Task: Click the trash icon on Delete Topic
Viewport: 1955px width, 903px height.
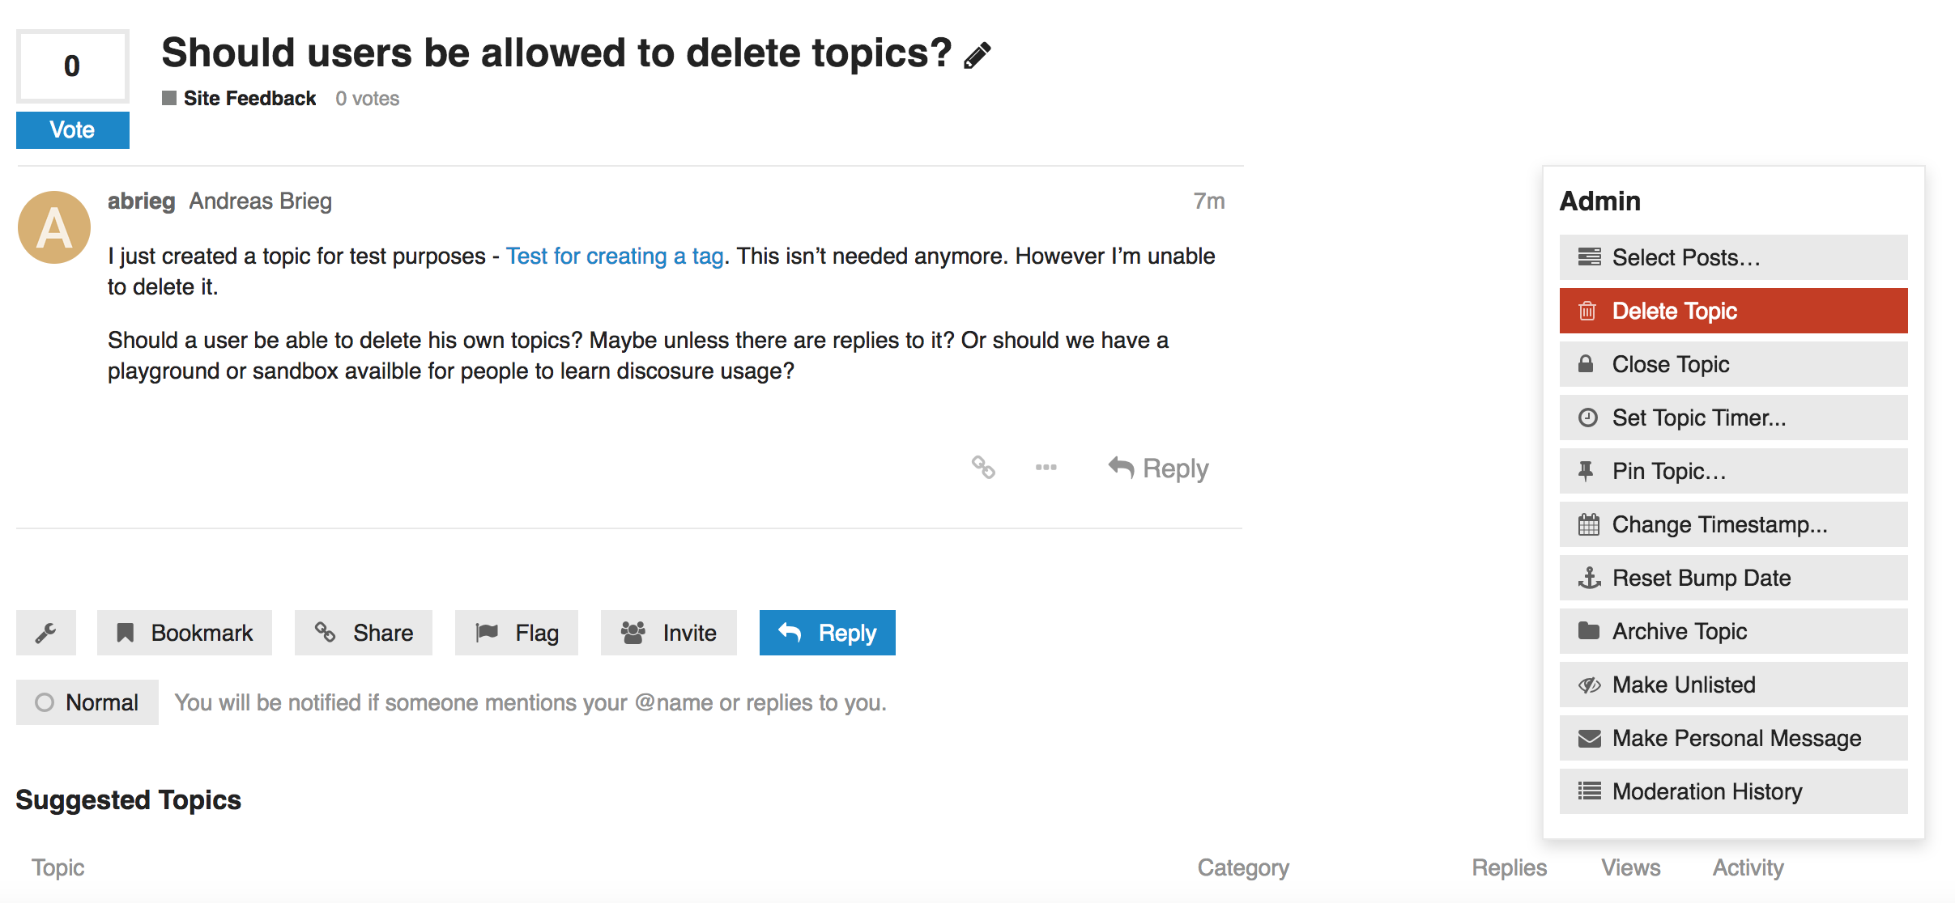Action: click(1587, 311)
